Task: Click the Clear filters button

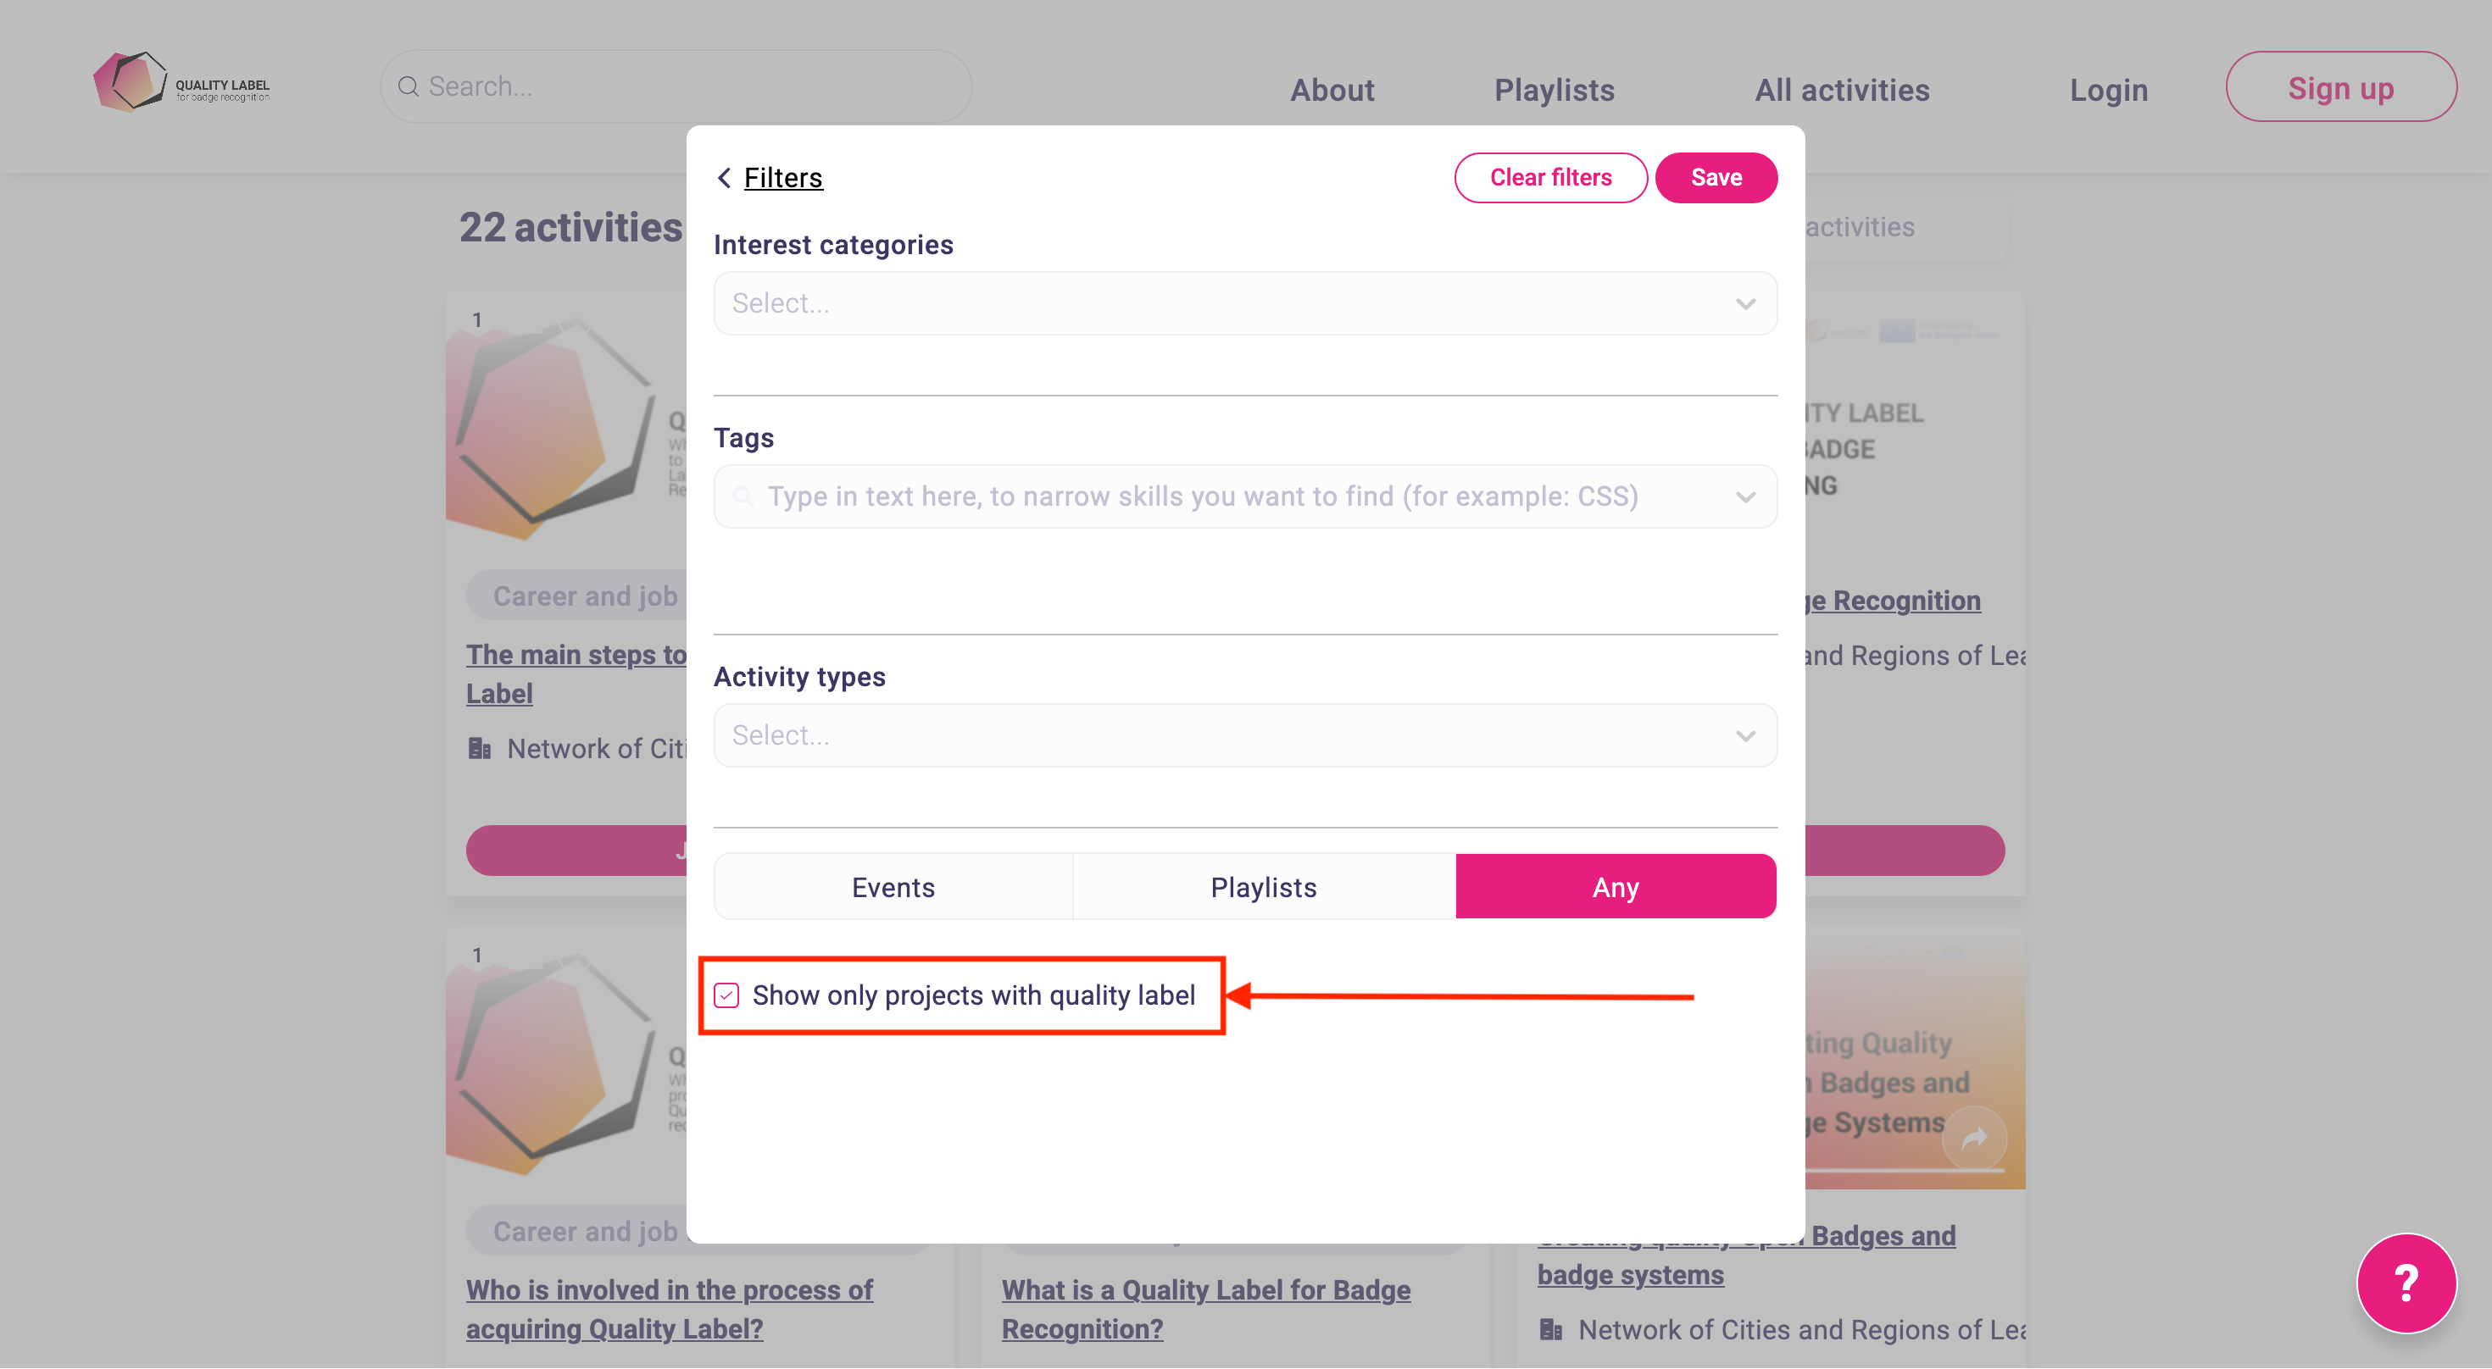Action: point(1549,178)
